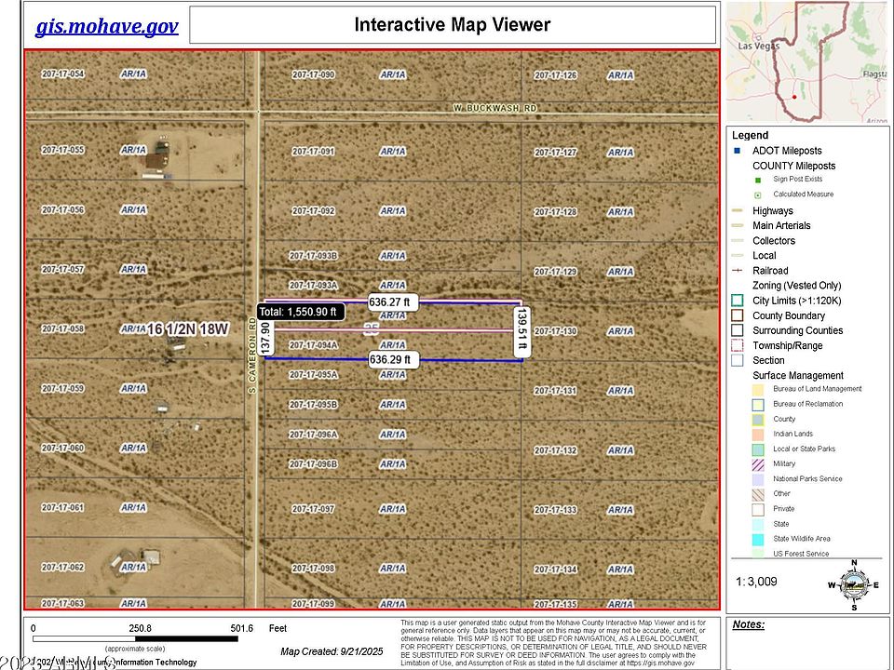This screenshot has height=670, width=894.
Task: Click the ADOT Mileposts blue square symbol
Action: click(x=737, y=151)
